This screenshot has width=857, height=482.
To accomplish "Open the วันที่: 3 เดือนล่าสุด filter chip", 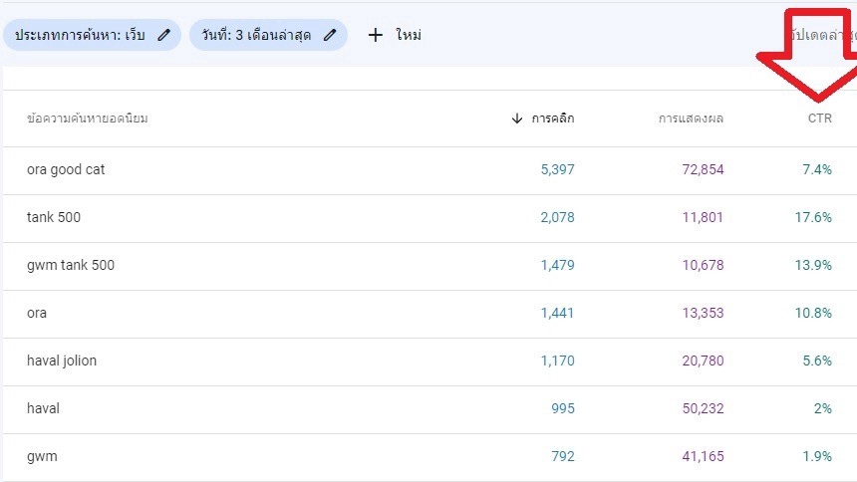I will [x=255, y=35].
